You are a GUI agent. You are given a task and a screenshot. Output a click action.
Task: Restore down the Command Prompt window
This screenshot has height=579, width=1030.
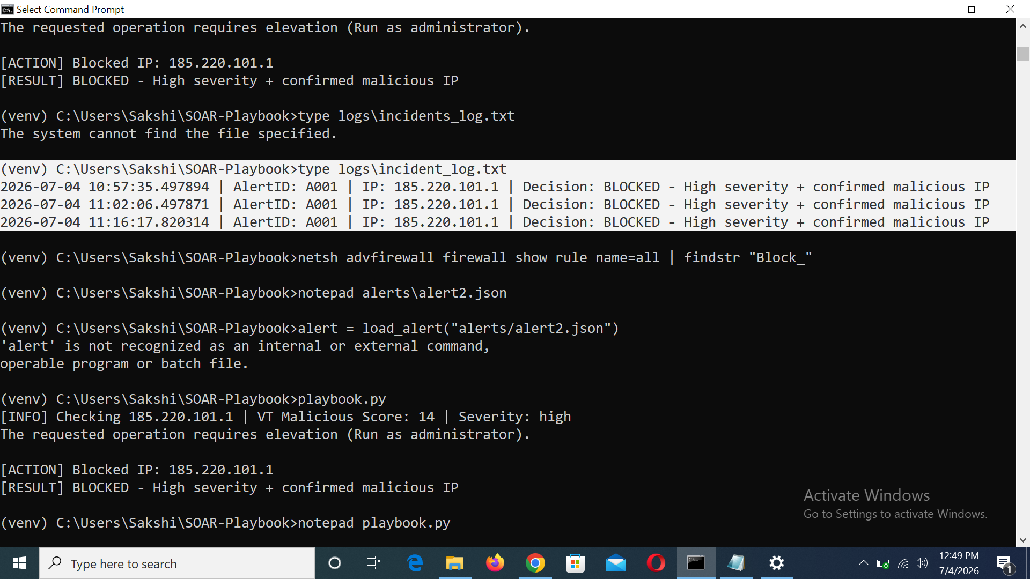pyautogui.click(x=973, y=9)
